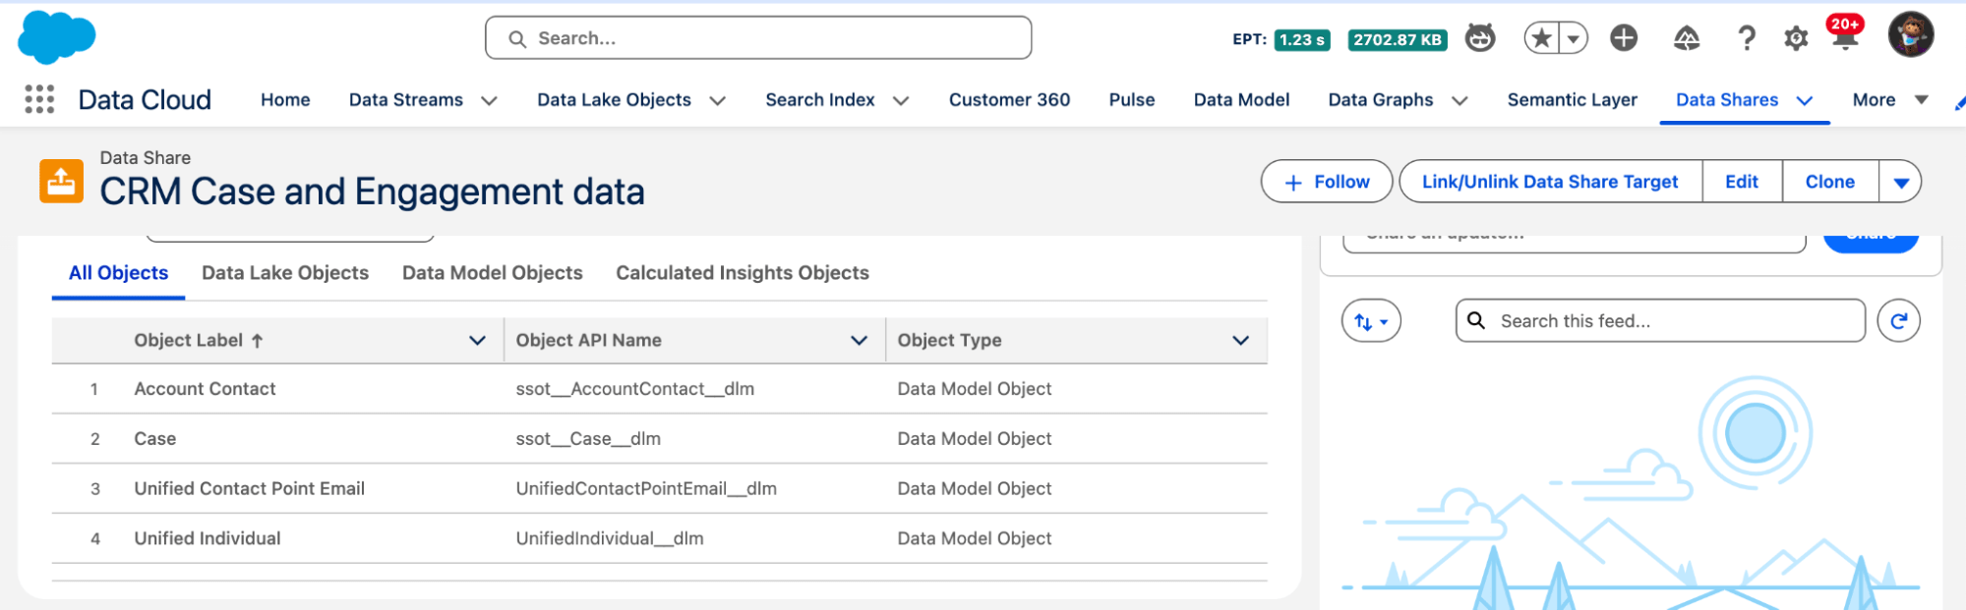Image resolution: width=1966 pixels, height=610 pixels.
Task: Open the Search Index tab
Action: pyautogui.click(x=820, y=99)
